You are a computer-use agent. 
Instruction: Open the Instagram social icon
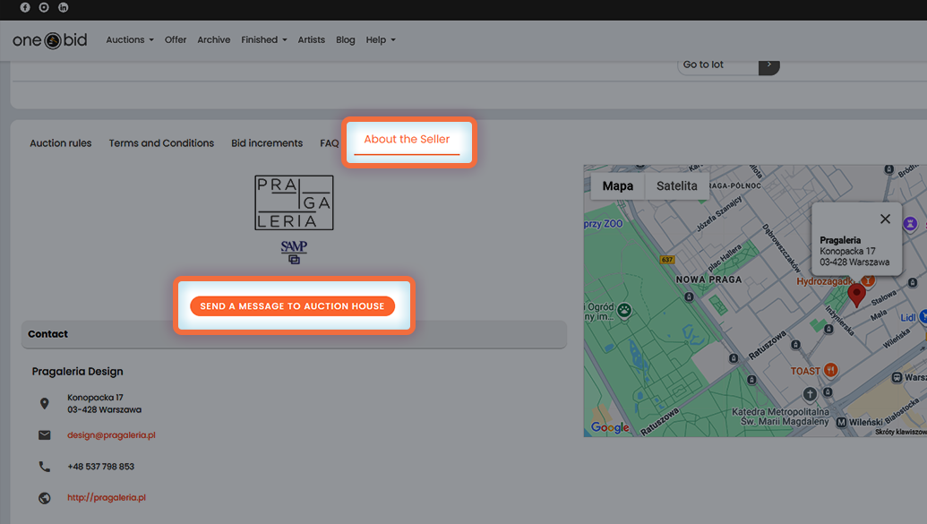tap(44, 7)
